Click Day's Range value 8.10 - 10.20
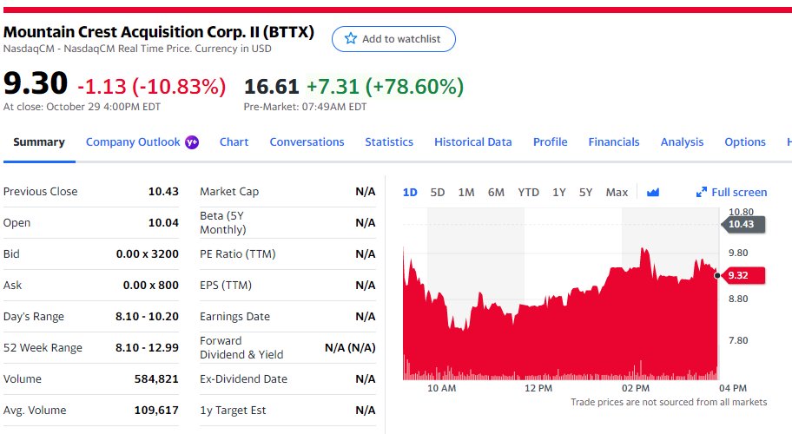Viewport: 792px width, 434px height. tap(147, 317)
